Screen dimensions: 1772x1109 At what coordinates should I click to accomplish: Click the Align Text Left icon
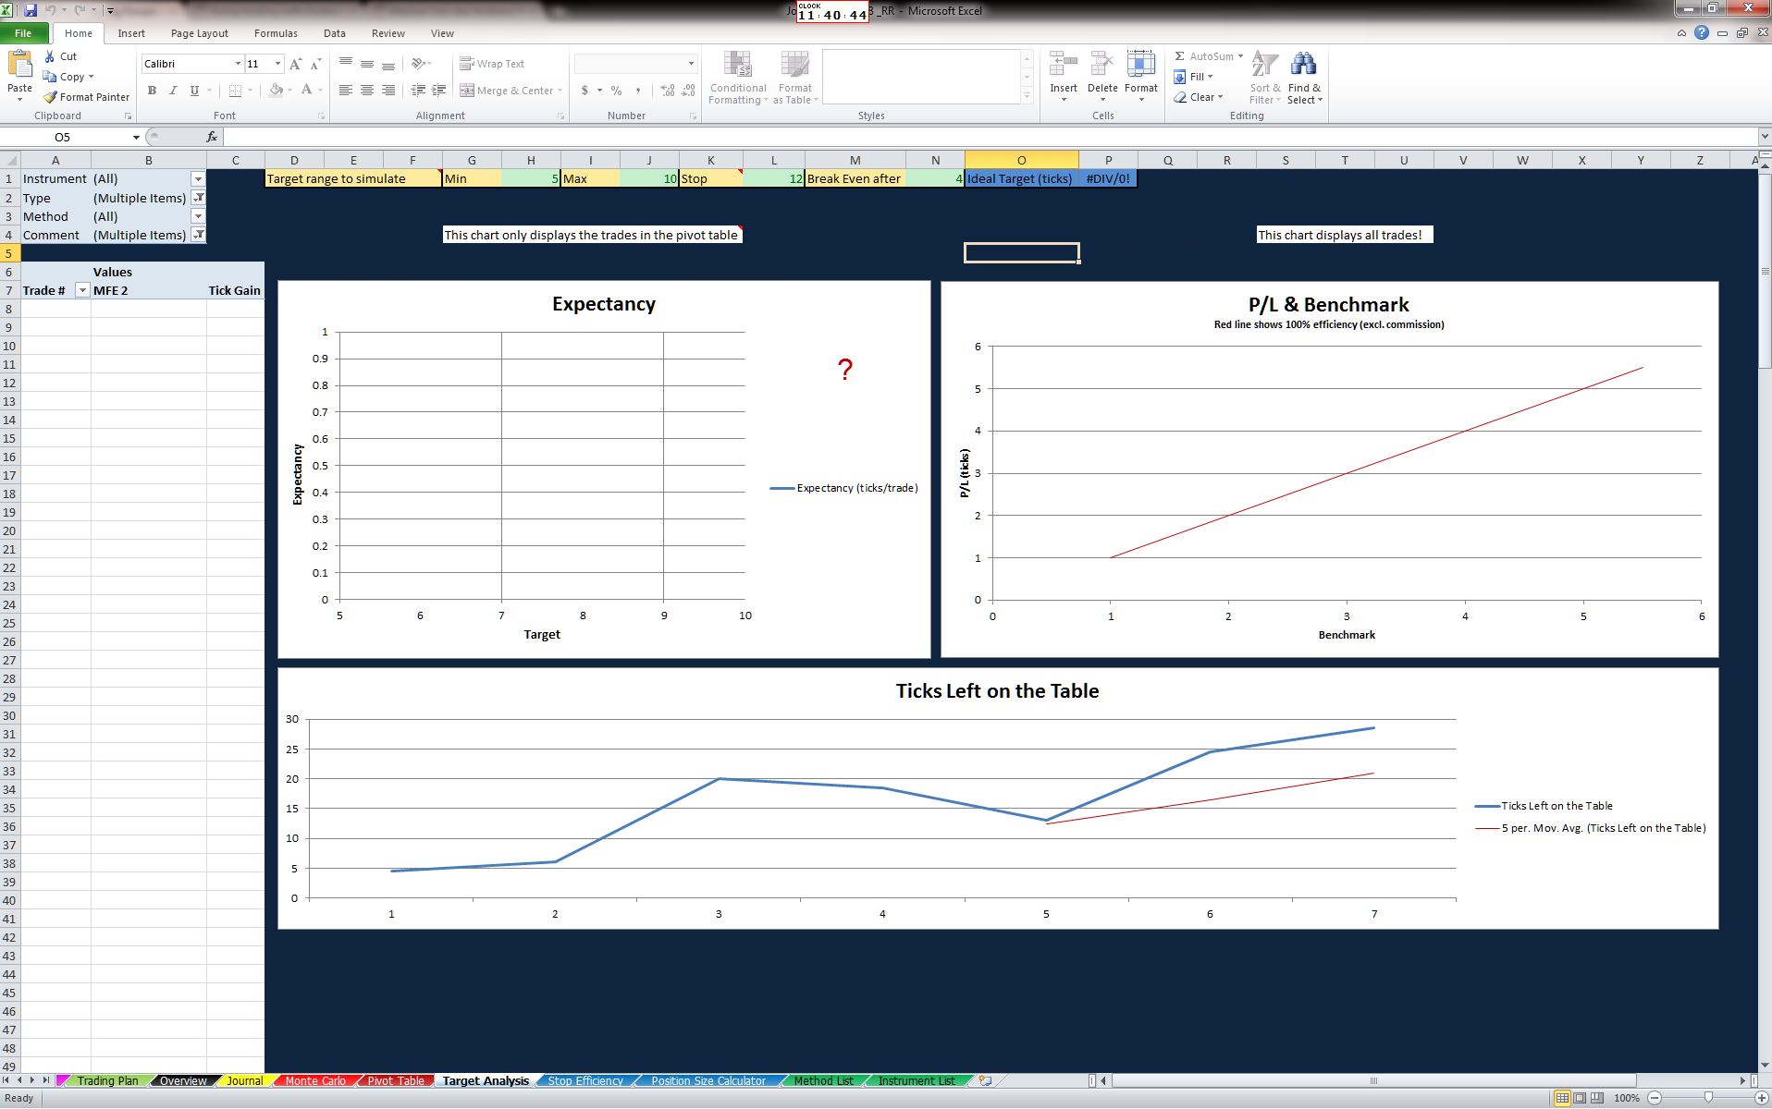(346, 91)
